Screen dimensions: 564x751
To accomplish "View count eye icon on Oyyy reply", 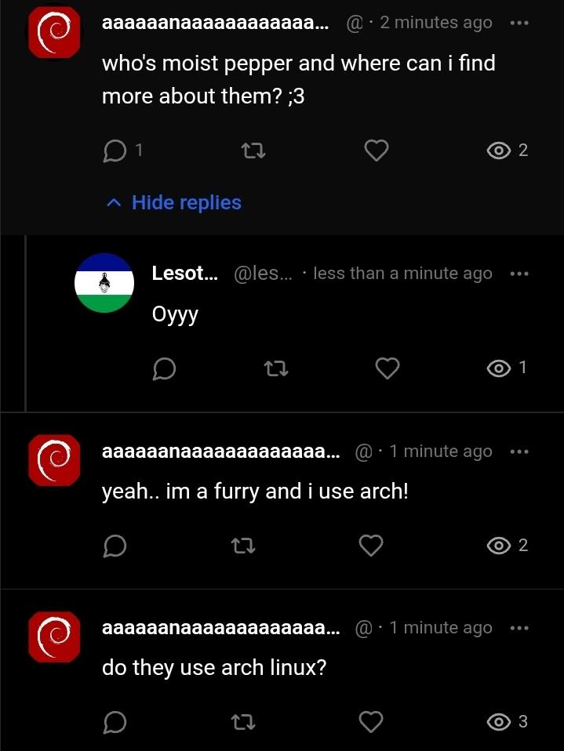I will pyautogui.click(x=499, y=368).
